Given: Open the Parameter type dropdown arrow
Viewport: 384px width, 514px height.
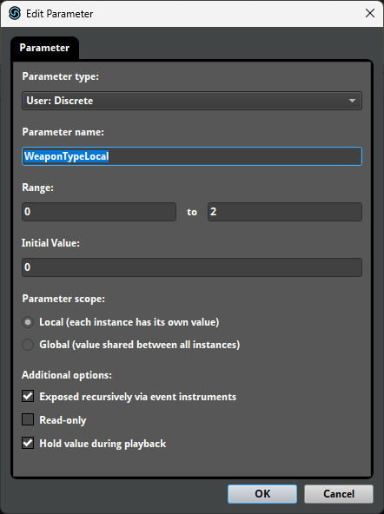Looking at the screenshot, I should point(352,101).
